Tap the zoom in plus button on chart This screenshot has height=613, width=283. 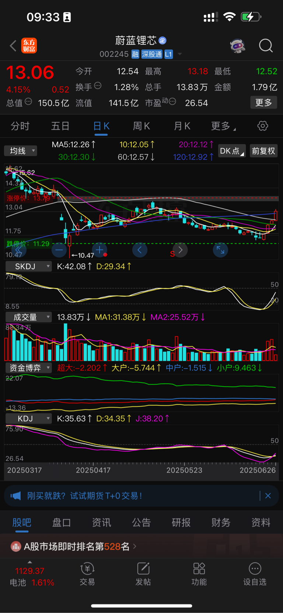(x=99, y=250)
